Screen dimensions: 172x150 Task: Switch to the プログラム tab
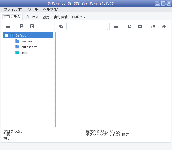pyautogui.click(x=12, y=17)
